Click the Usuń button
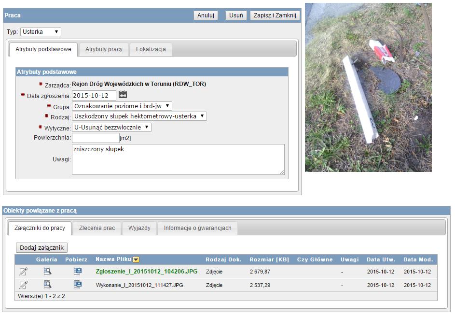This screenshot has height=316, width=455. tap(236, 15)
